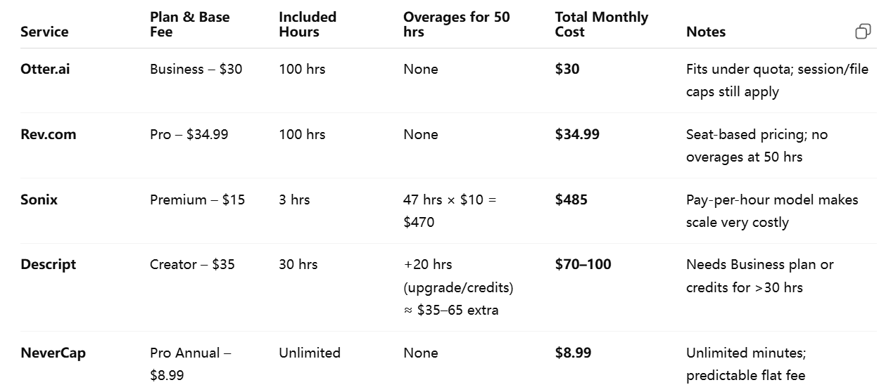Viewport: 891px width, 392px height.
Task: Click the Creator – $35 plan cell
Action: coord(192,264)
